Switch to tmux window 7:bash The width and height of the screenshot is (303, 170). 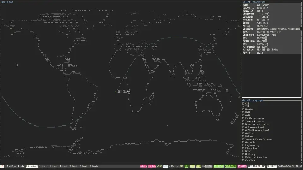pos(94,166)
